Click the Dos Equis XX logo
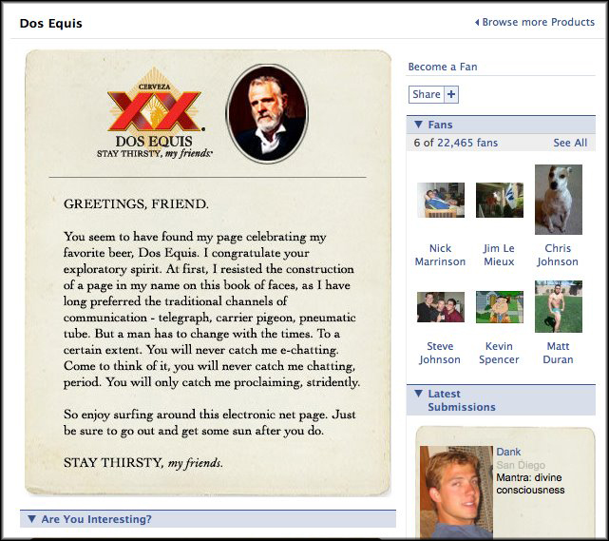 (x=155, y=113)
